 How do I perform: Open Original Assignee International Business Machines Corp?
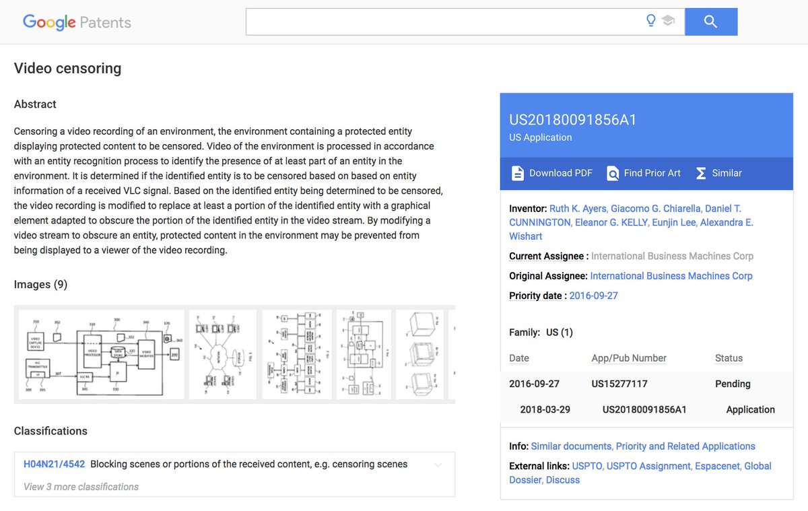coord(671,276)
